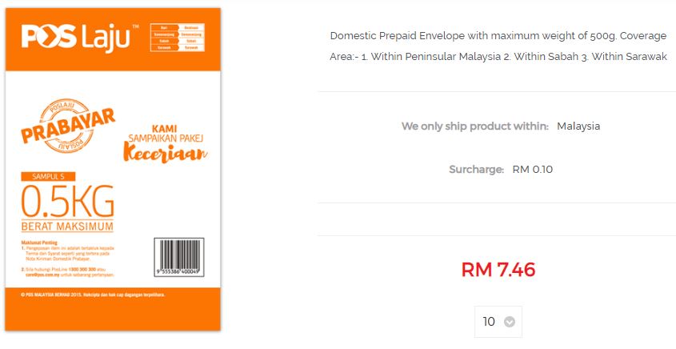This screenshot has height=349, width=676.
Task: Click the Prabayar round stamp graphic
Action: 68,126
